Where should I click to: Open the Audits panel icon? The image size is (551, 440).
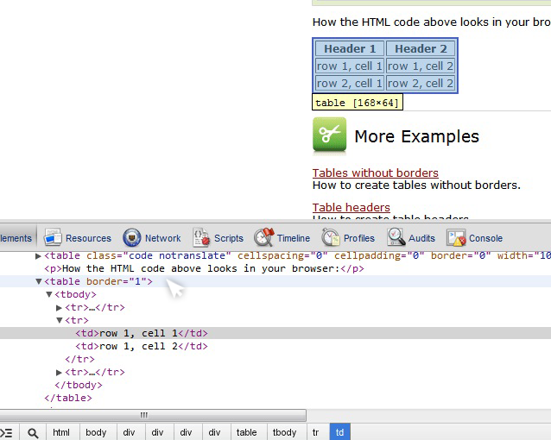tap(396, 238)
